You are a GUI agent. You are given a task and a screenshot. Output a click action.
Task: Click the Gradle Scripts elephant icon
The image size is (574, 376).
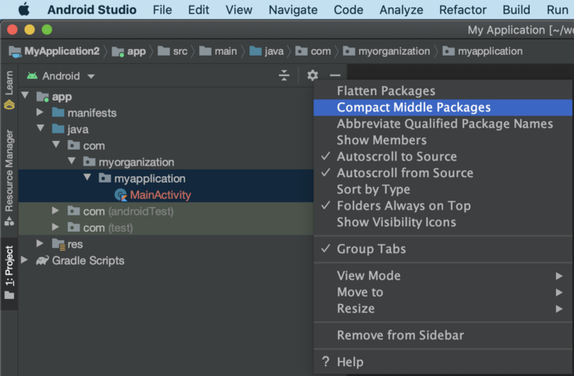coord(42,260)
